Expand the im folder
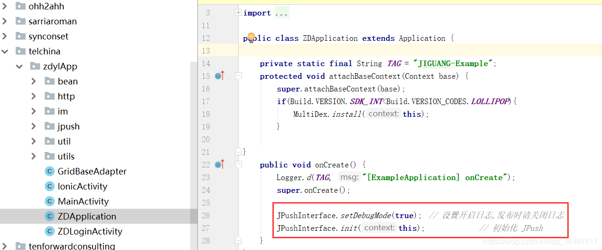Image resolution: width=602 pixels, height=250 pixels. pyautogui.click(x=34, y=111)
